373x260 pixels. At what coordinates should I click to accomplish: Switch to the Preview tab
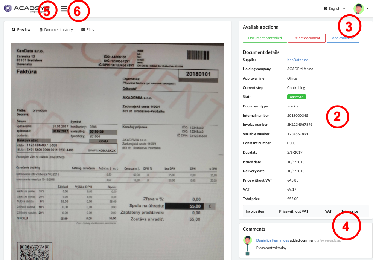[x=21, y=30]
